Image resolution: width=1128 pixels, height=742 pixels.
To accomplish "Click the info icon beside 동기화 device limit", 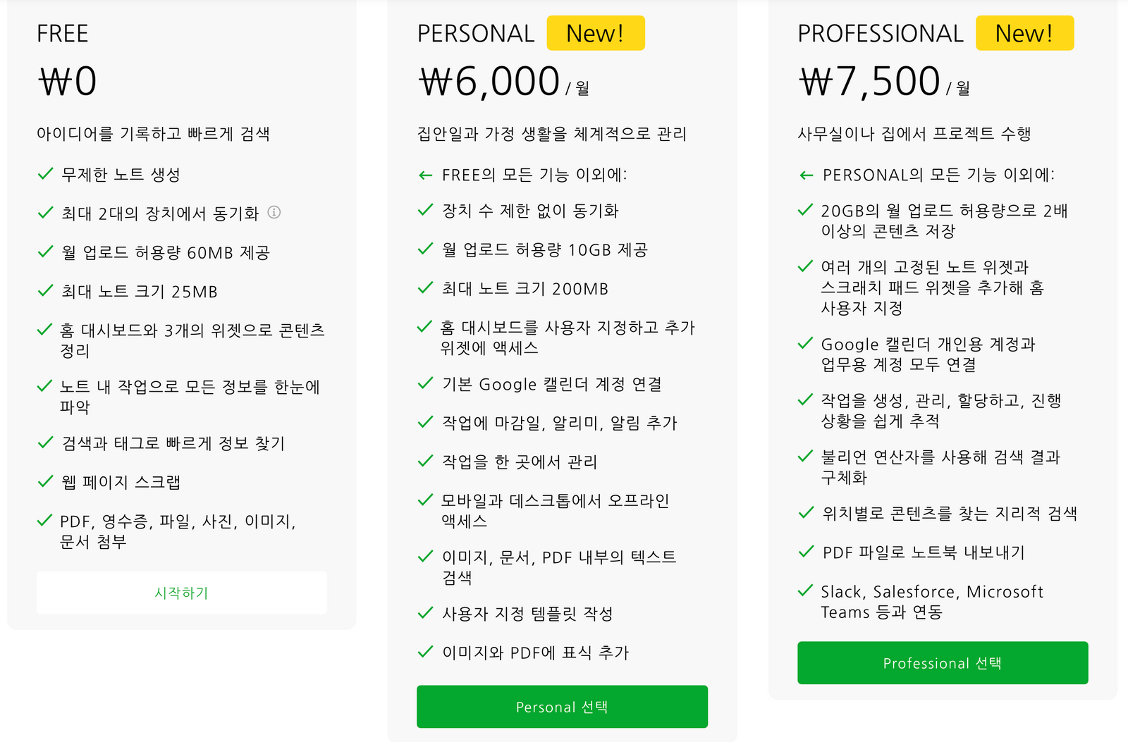I will click(x=274, y=212).
